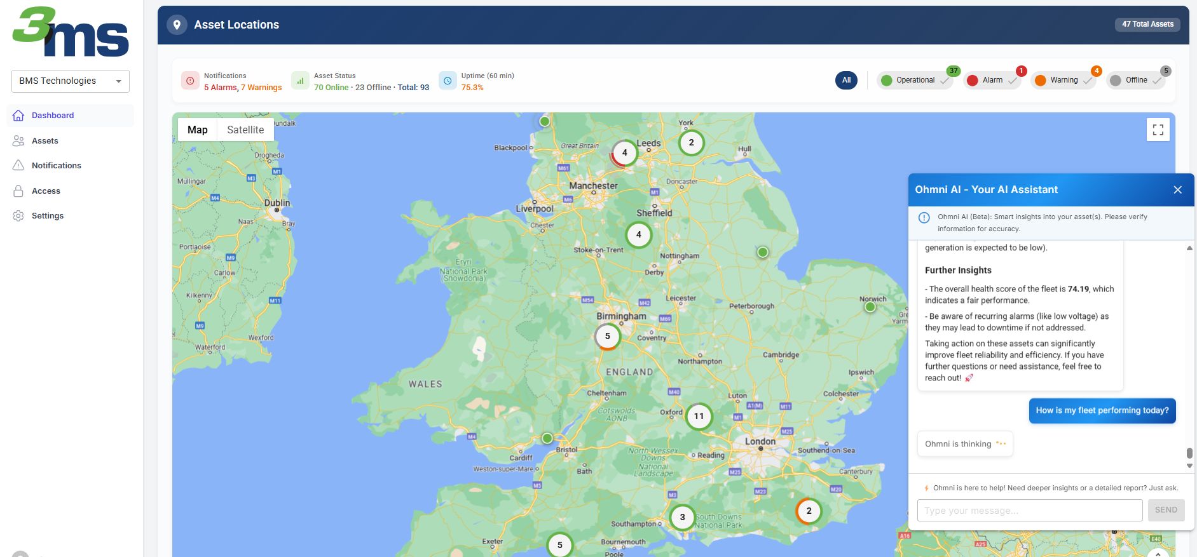Click the Dashboard home icon
Image resolution: width=1197 pixels, height=557 pixels.
click(18, 116)
